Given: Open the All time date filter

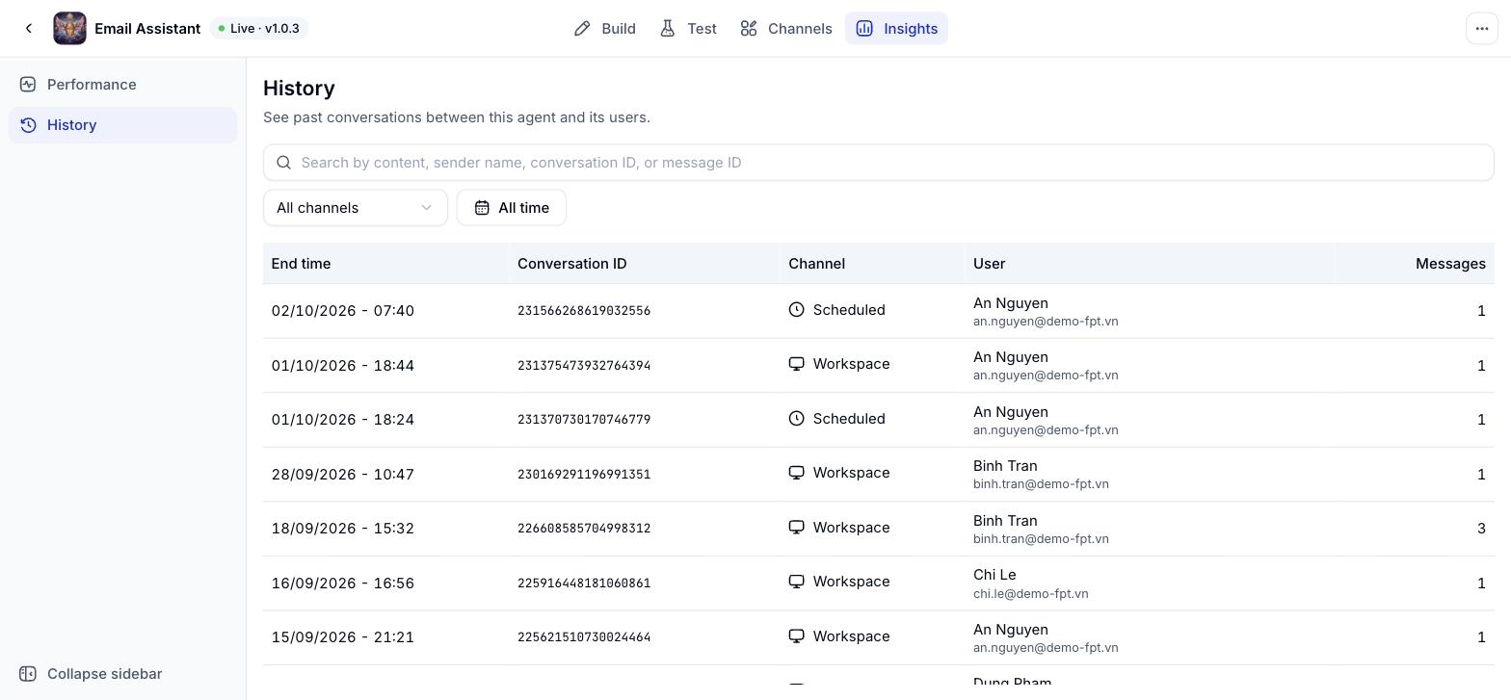Looking at the screenshot, I should coord(512,208).
